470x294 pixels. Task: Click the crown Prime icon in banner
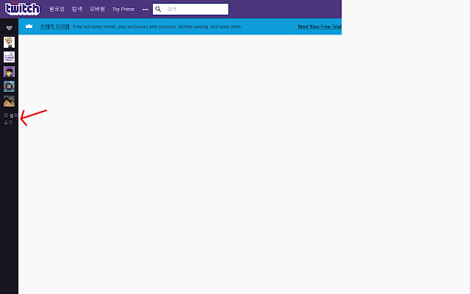(x=29, y=26)
